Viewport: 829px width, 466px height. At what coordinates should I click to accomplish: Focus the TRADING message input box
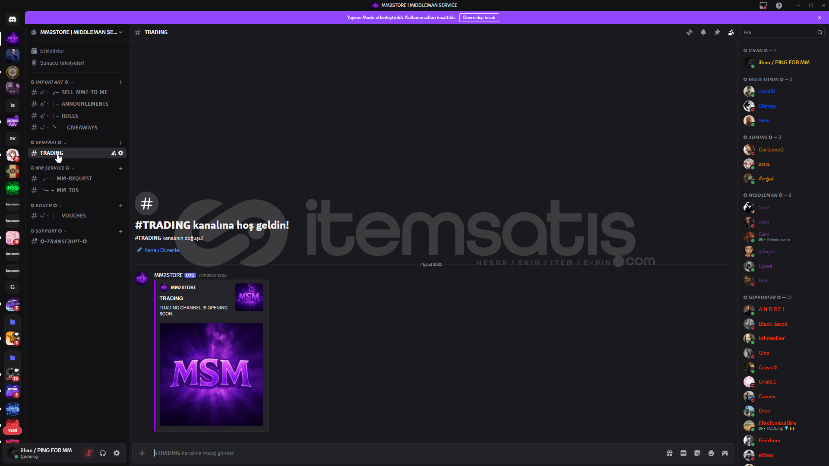click(406, 453)
